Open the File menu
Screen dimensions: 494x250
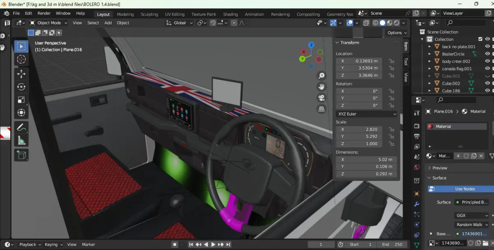[16, 13]
